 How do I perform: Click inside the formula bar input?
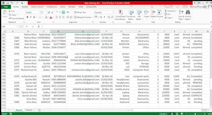(126, 27)
